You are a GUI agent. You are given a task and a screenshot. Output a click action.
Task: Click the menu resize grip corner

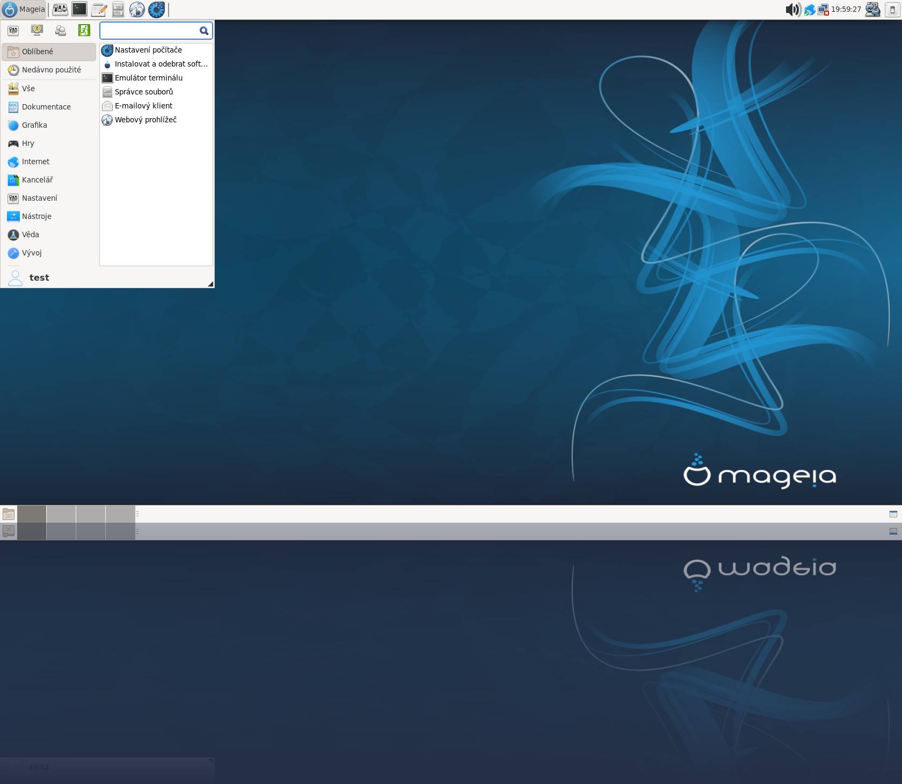click(210, 284)
